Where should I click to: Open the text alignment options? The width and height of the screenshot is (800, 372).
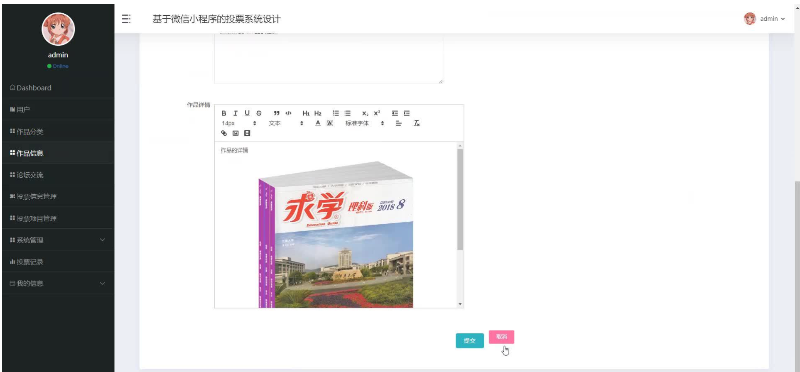tap(398, 123)
